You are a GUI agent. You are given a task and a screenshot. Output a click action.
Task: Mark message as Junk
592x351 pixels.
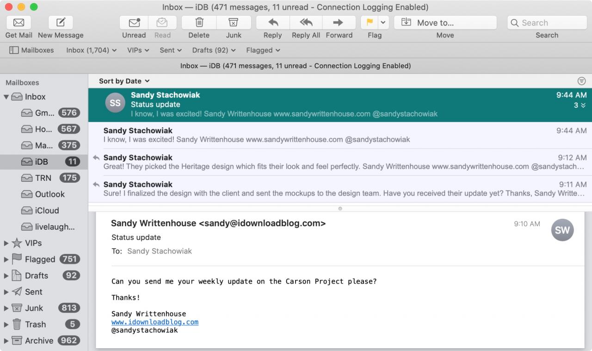point(234,23)
